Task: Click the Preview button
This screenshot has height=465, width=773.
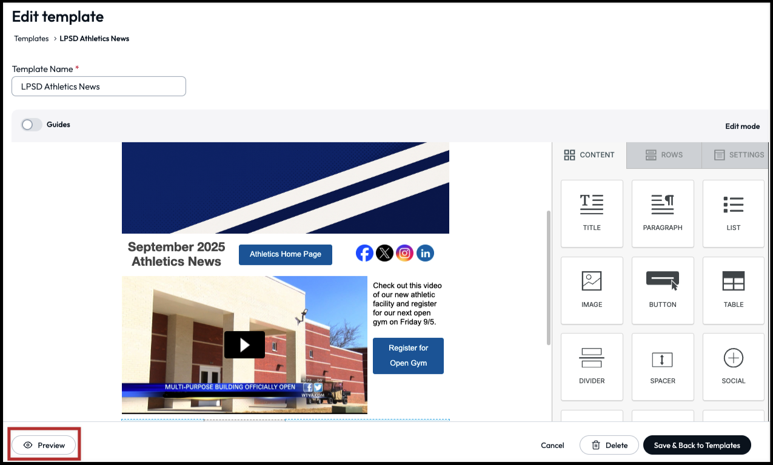Action: click(x=44, y=445)
